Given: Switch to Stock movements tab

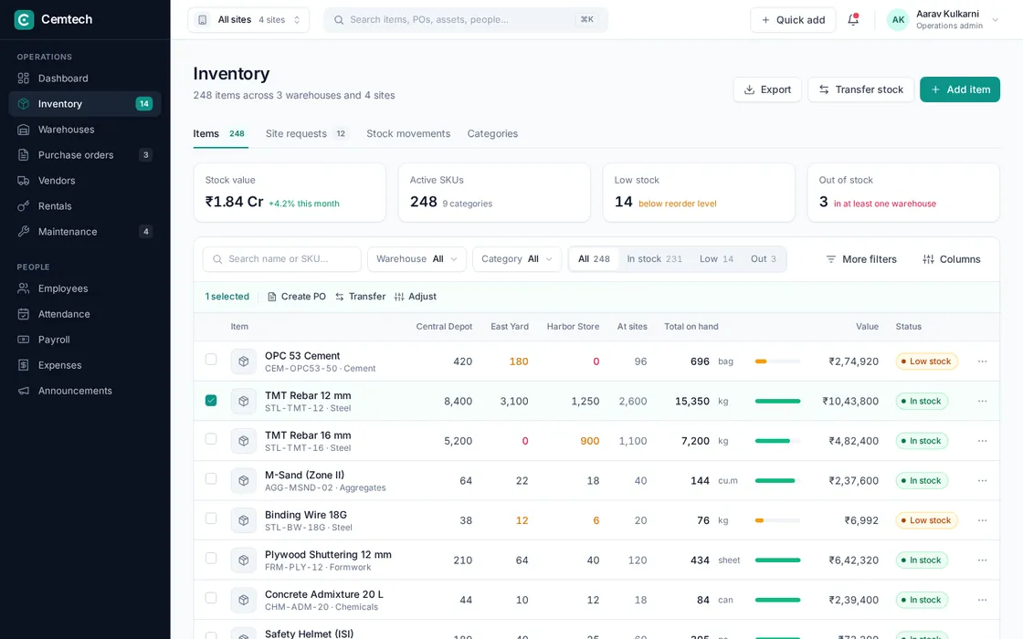Looking at the screenshot, I should pos(408,133).
